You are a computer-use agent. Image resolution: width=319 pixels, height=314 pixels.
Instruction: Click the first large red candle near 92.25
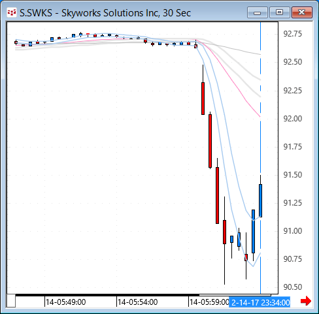[203, 99]
